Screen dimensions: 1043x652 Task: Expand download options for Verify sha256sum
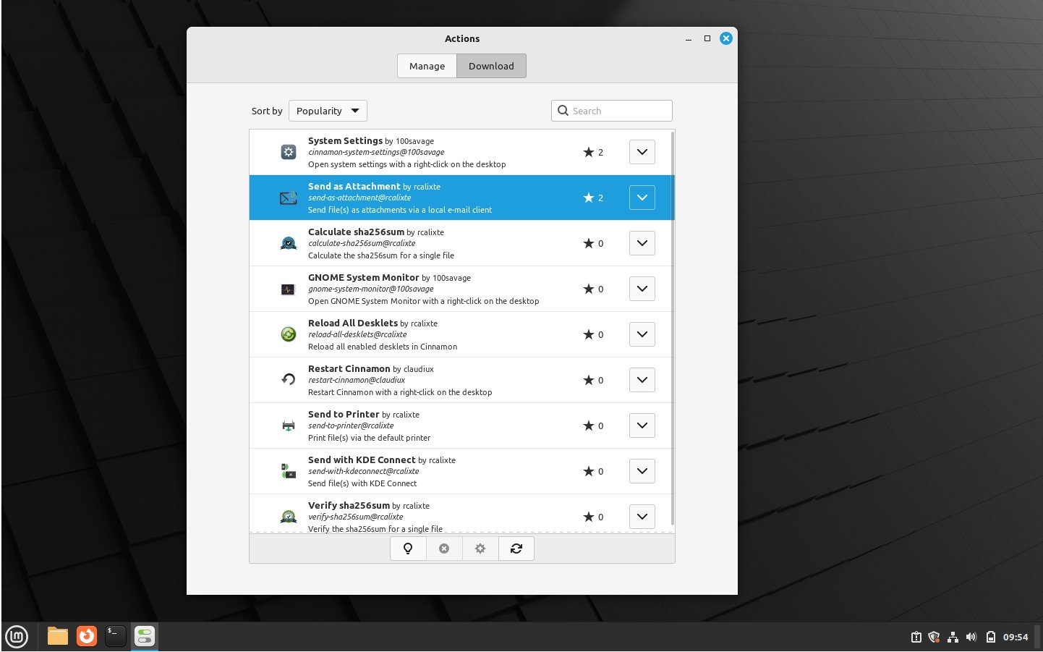tap(642, 517)
